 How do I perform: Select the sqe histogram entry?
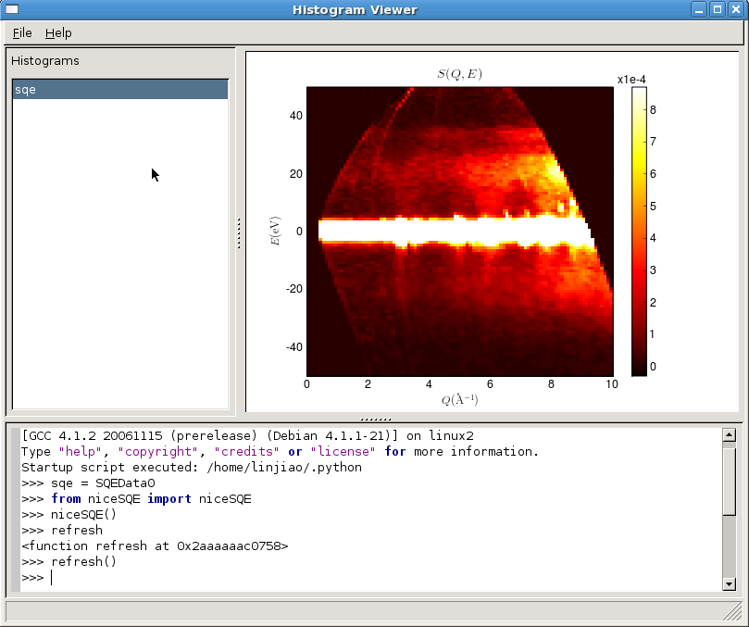120,90
